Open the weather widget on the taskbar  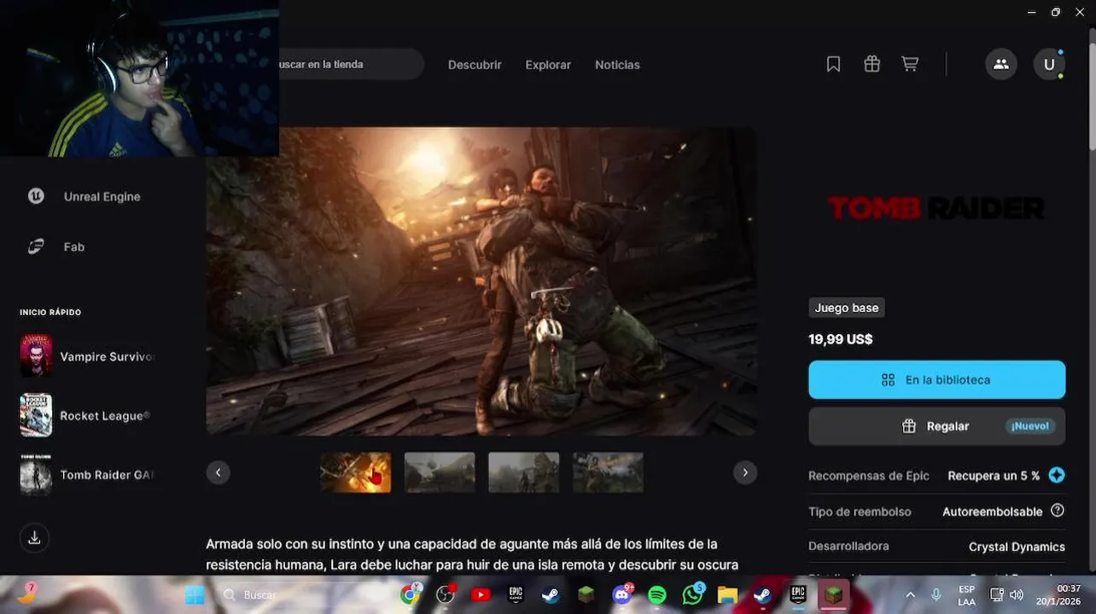point(27,594)
